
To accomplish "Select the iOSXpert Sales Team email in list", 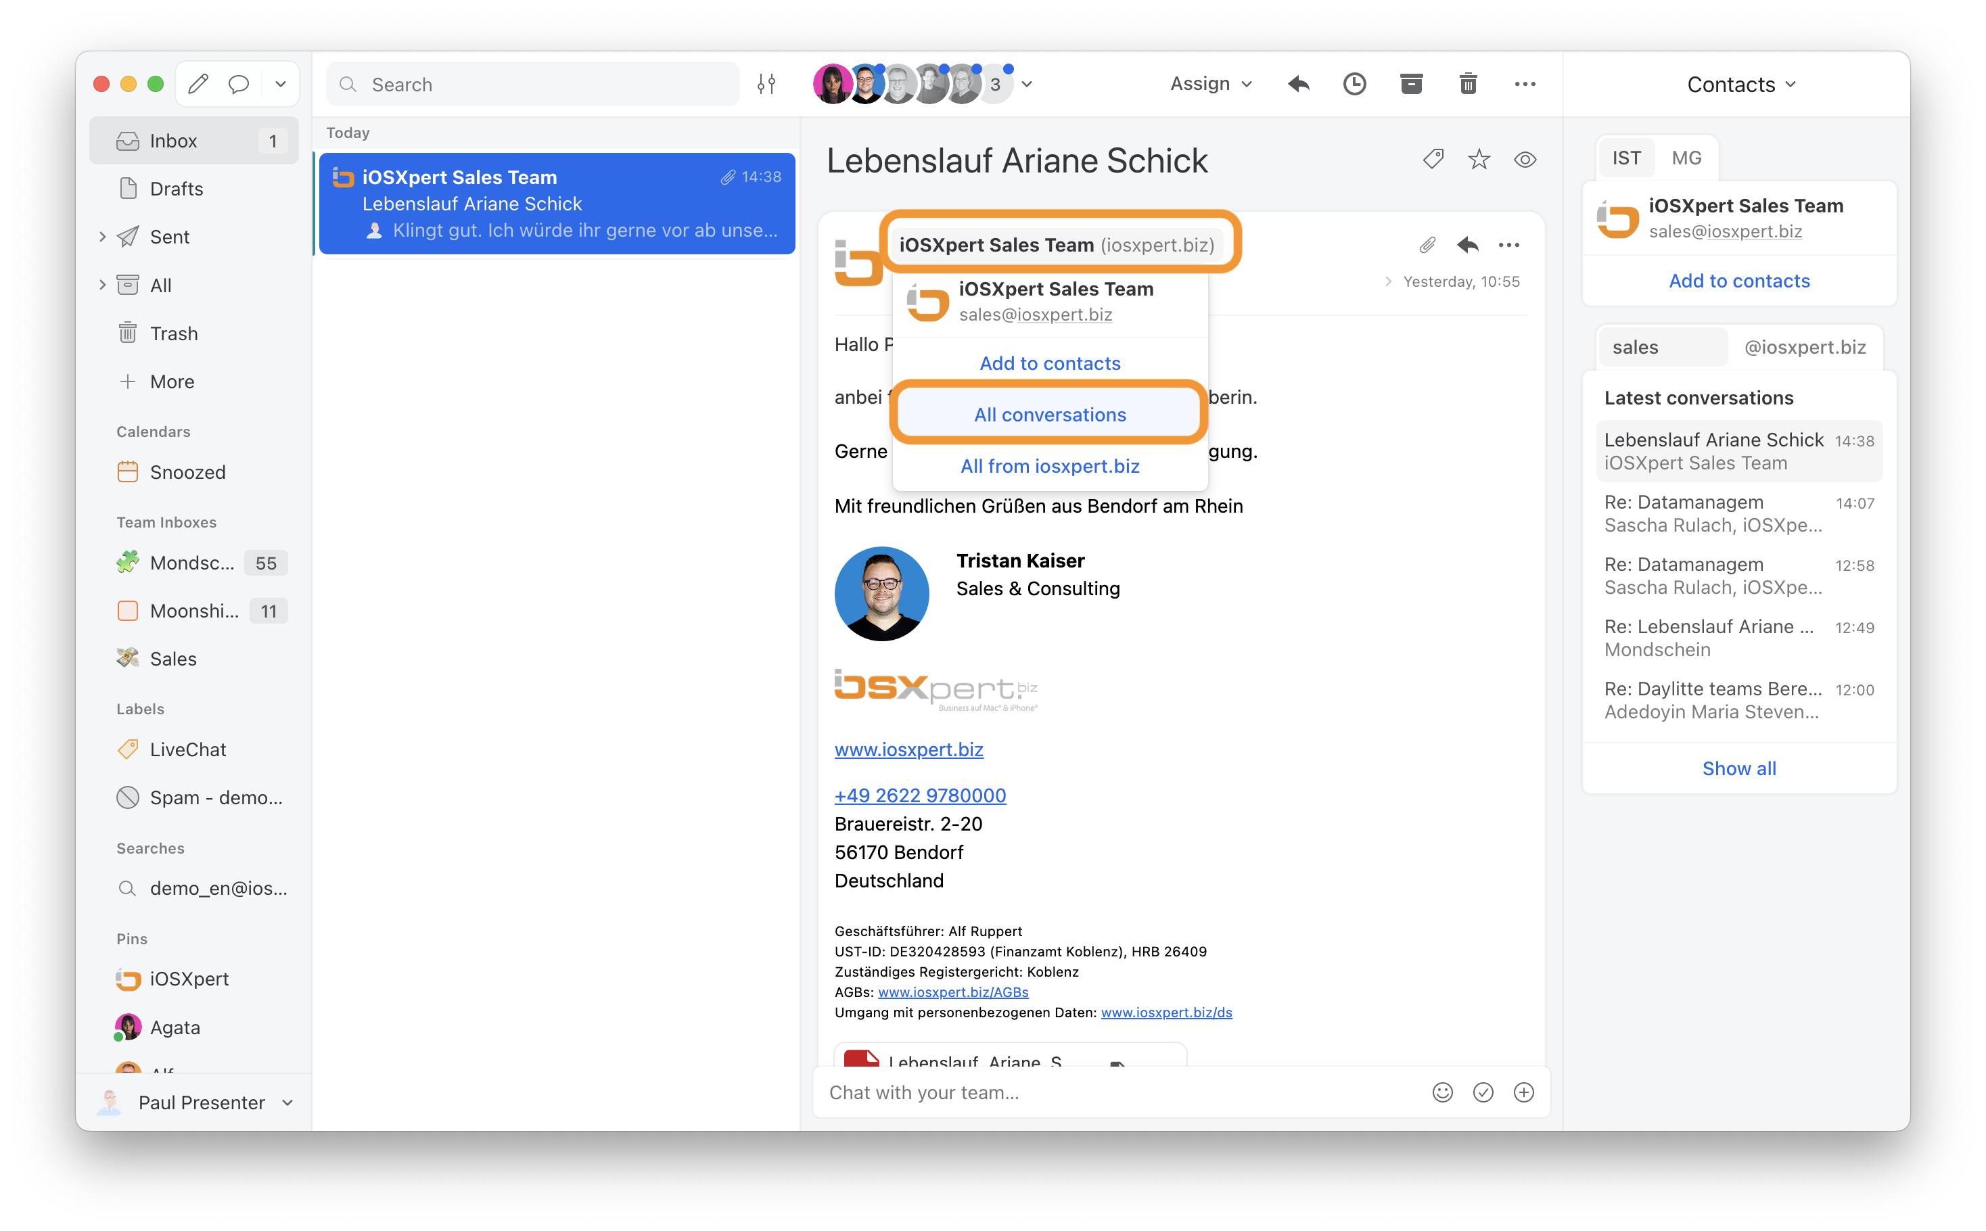I will point(557,204).
